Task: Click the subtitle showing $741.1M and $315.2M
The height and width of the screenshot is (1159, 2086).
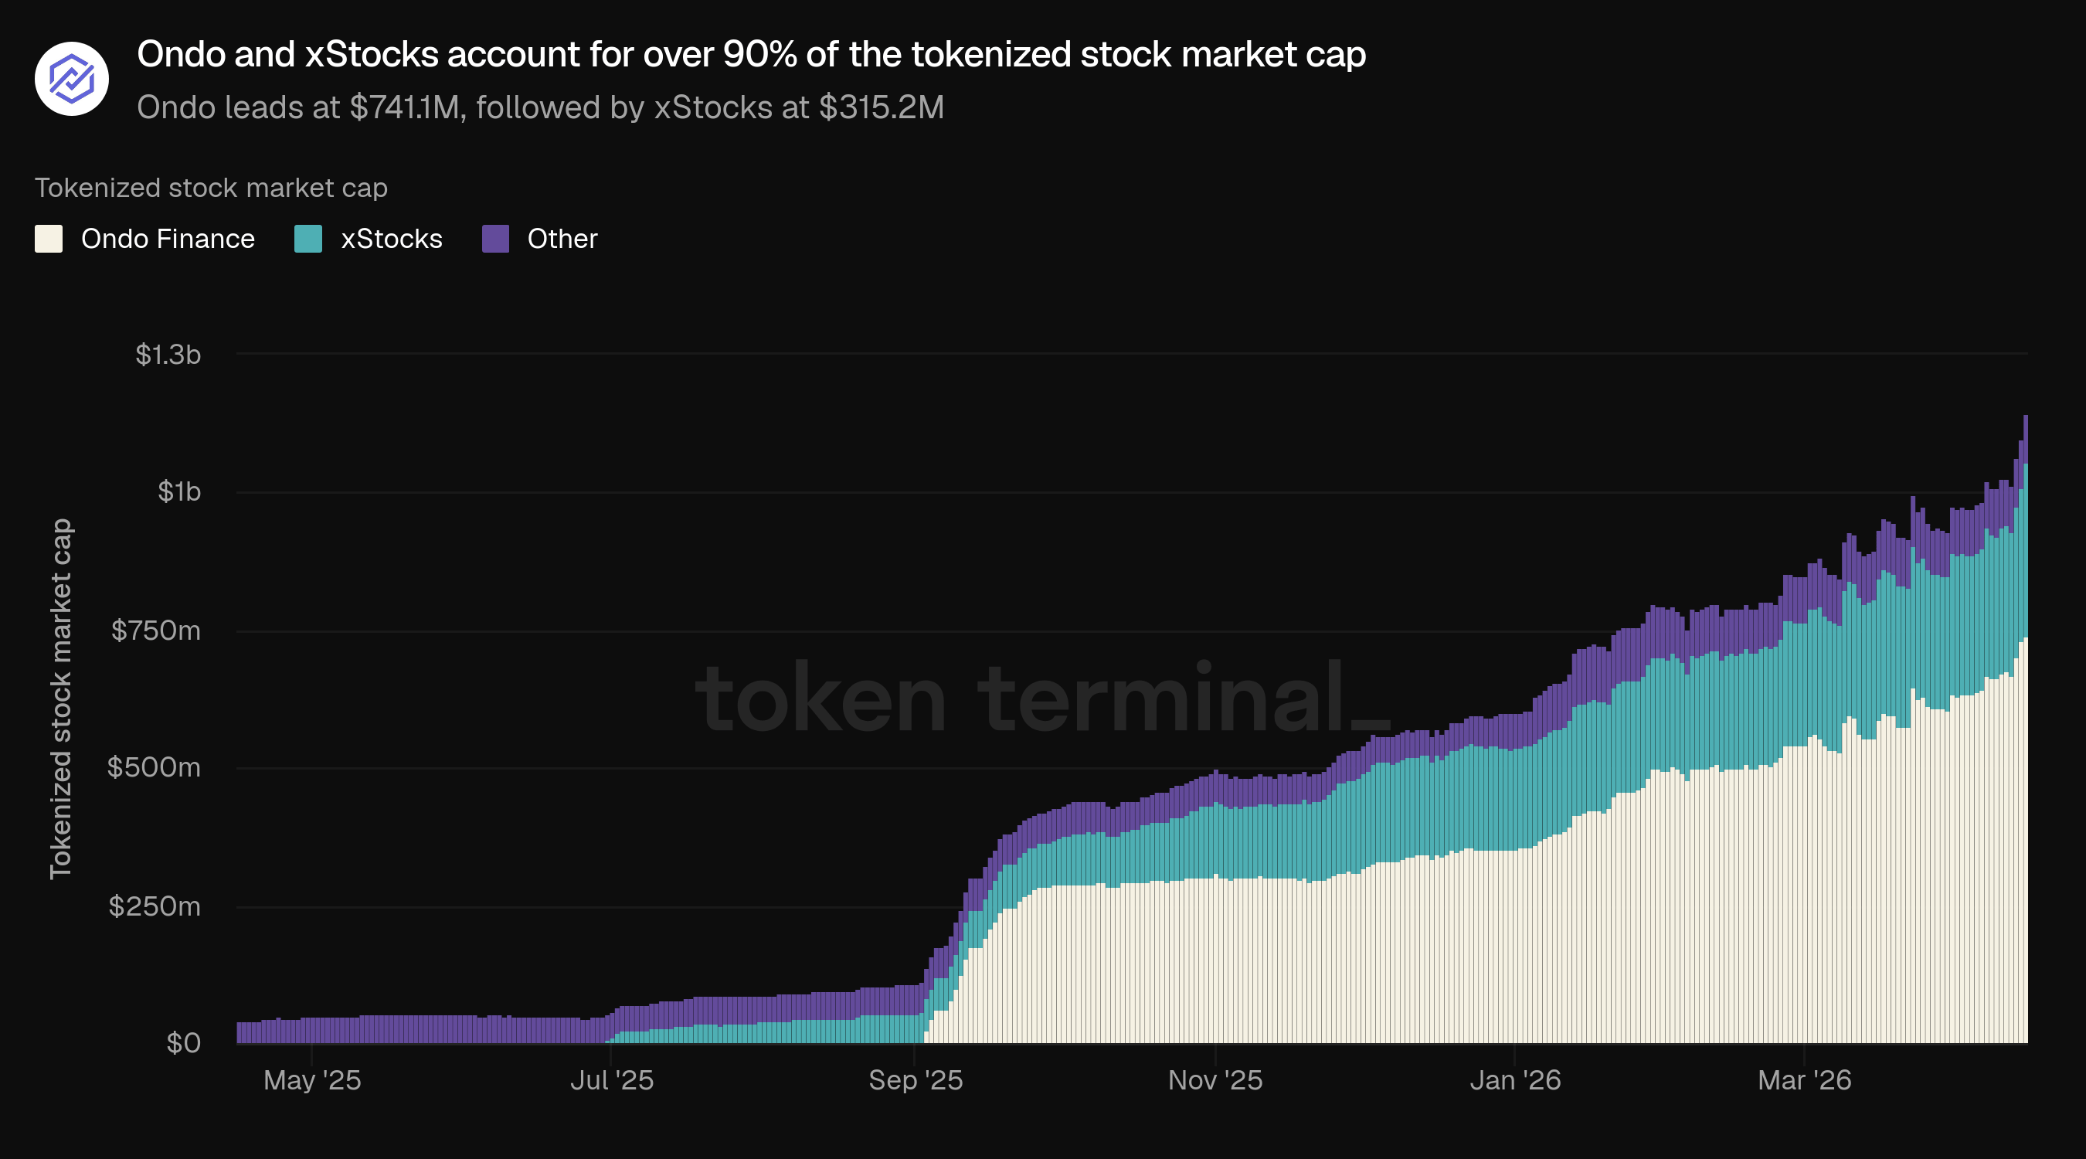Action: coord(540,107)
